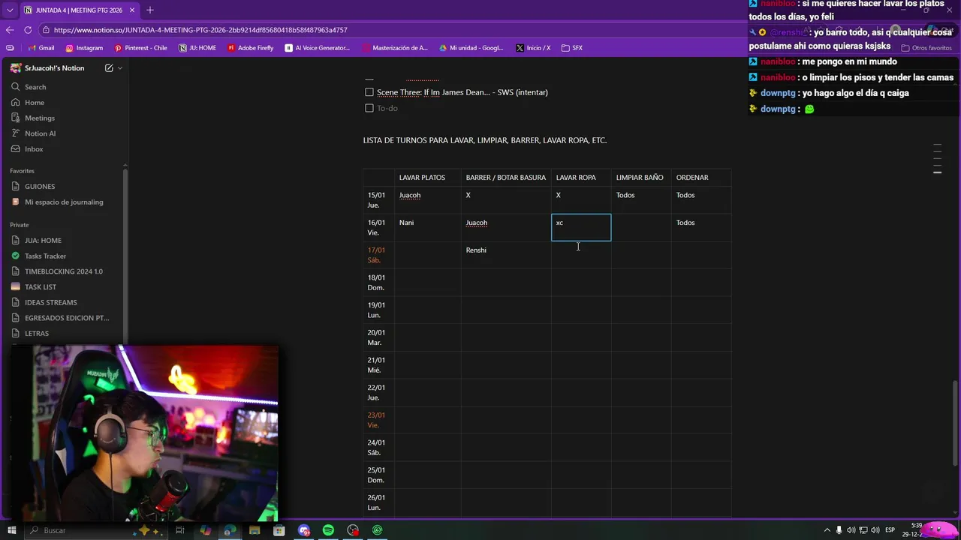Open Windows Start menu
The width and height of the screenshot is (961, 540).
tap(12, 530)
